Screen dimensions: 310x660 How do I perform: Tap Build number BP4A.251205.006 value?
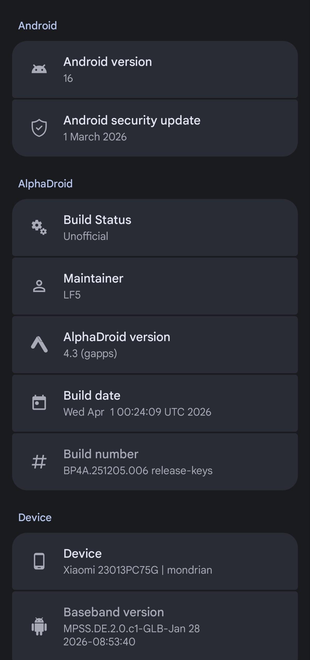138,471
